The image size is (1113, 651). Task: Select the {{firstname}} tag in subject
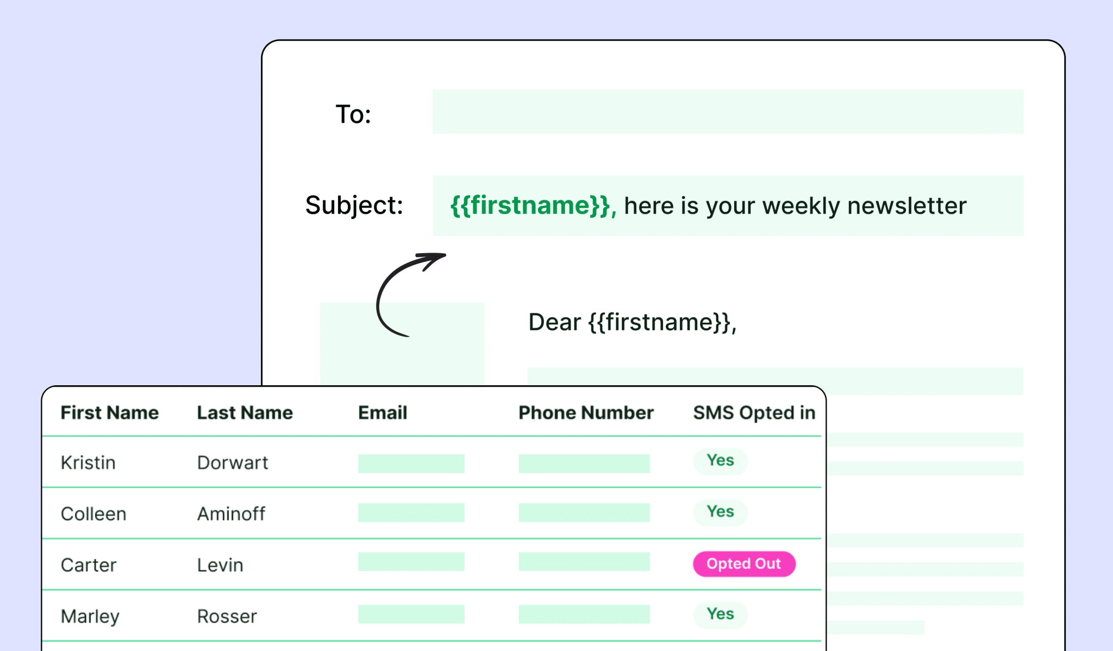pos(533,206)
